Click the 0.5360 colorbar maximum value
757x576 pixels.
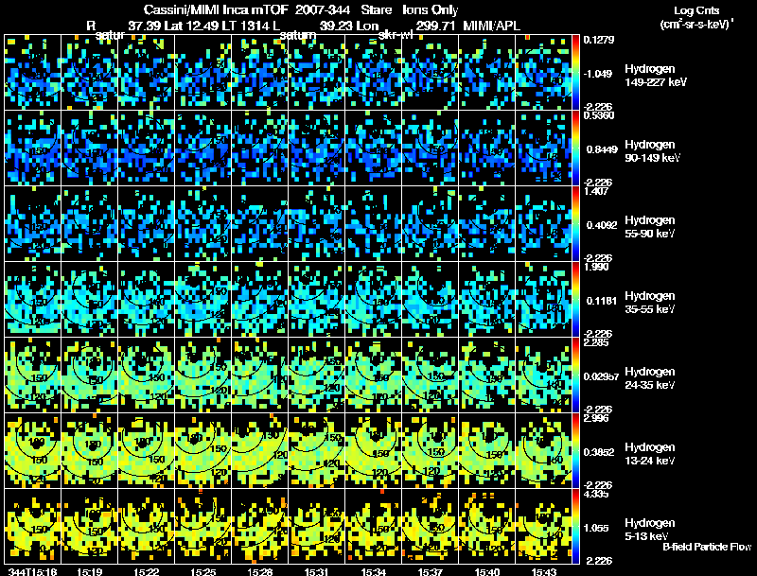pos(599,115)
